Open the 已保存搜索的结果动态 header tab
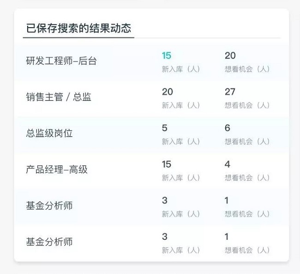Image resolution: width=300 pixels, height=274 pixels. pos(78,28)
